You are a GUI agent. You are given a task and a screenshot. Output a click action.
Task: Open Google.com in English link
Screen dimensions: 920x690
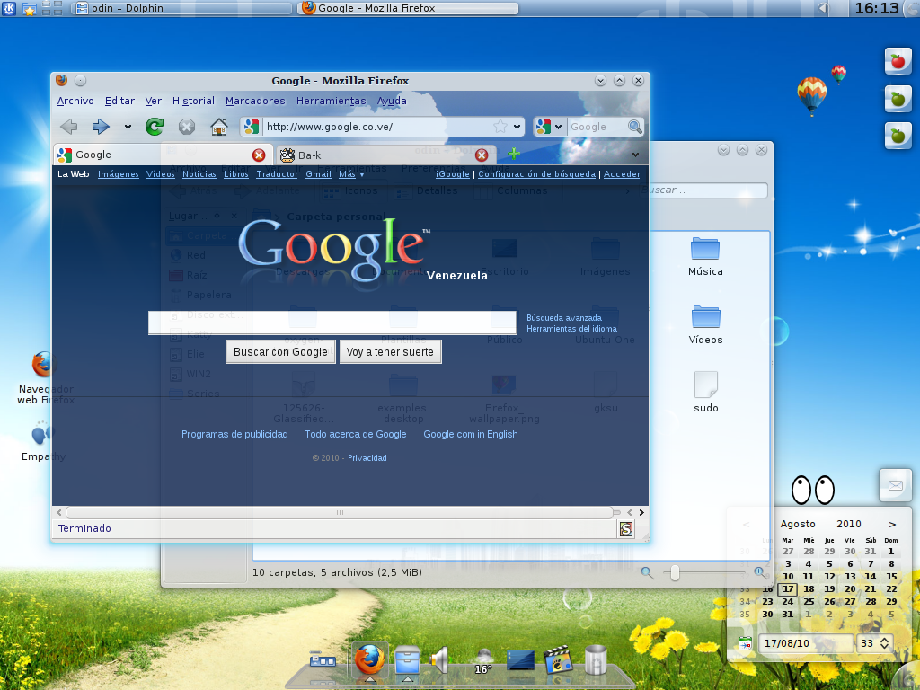tap(471, 434)
